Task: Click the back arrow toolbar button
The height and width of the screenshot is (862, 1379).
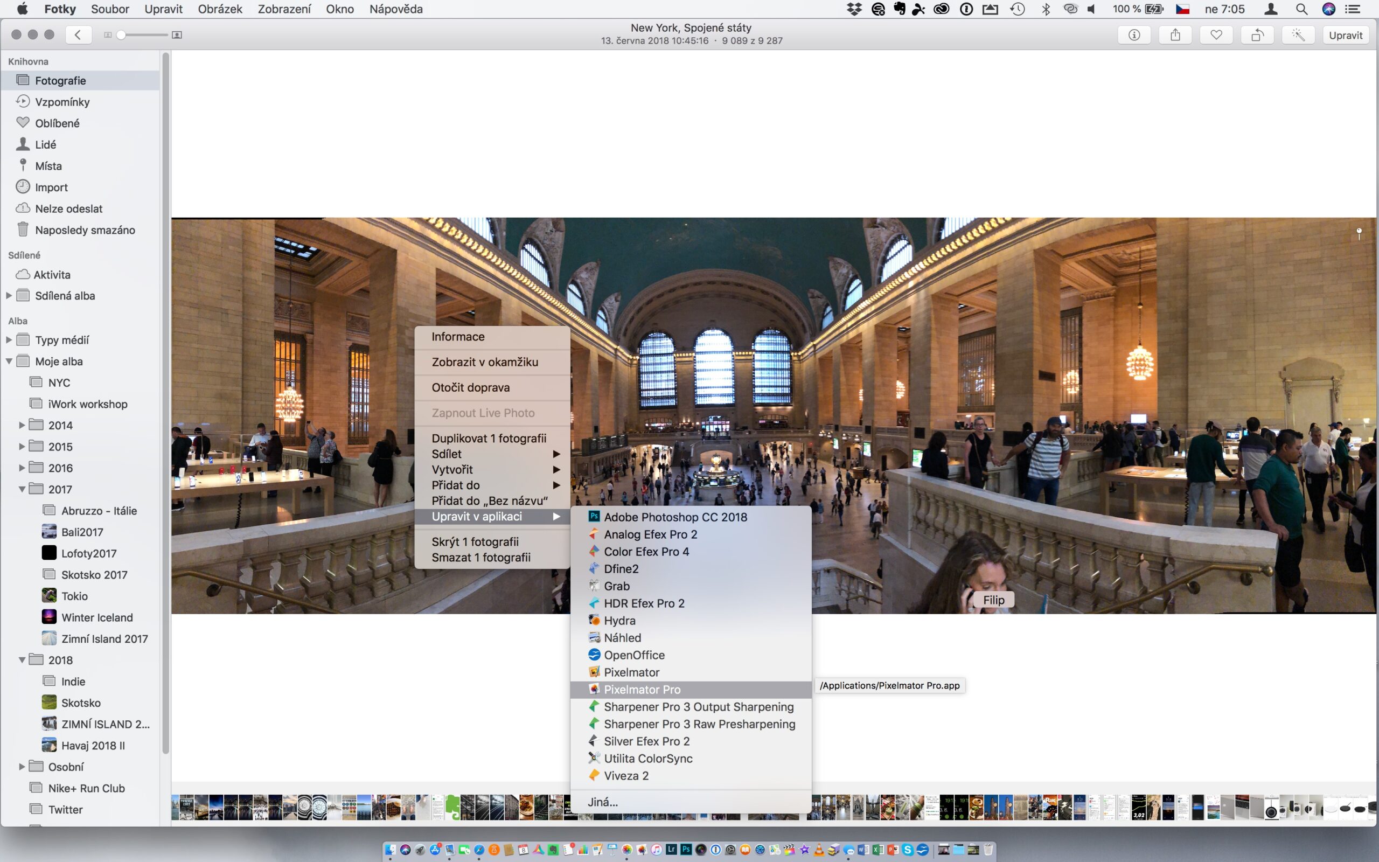Action: pos(78,35)
